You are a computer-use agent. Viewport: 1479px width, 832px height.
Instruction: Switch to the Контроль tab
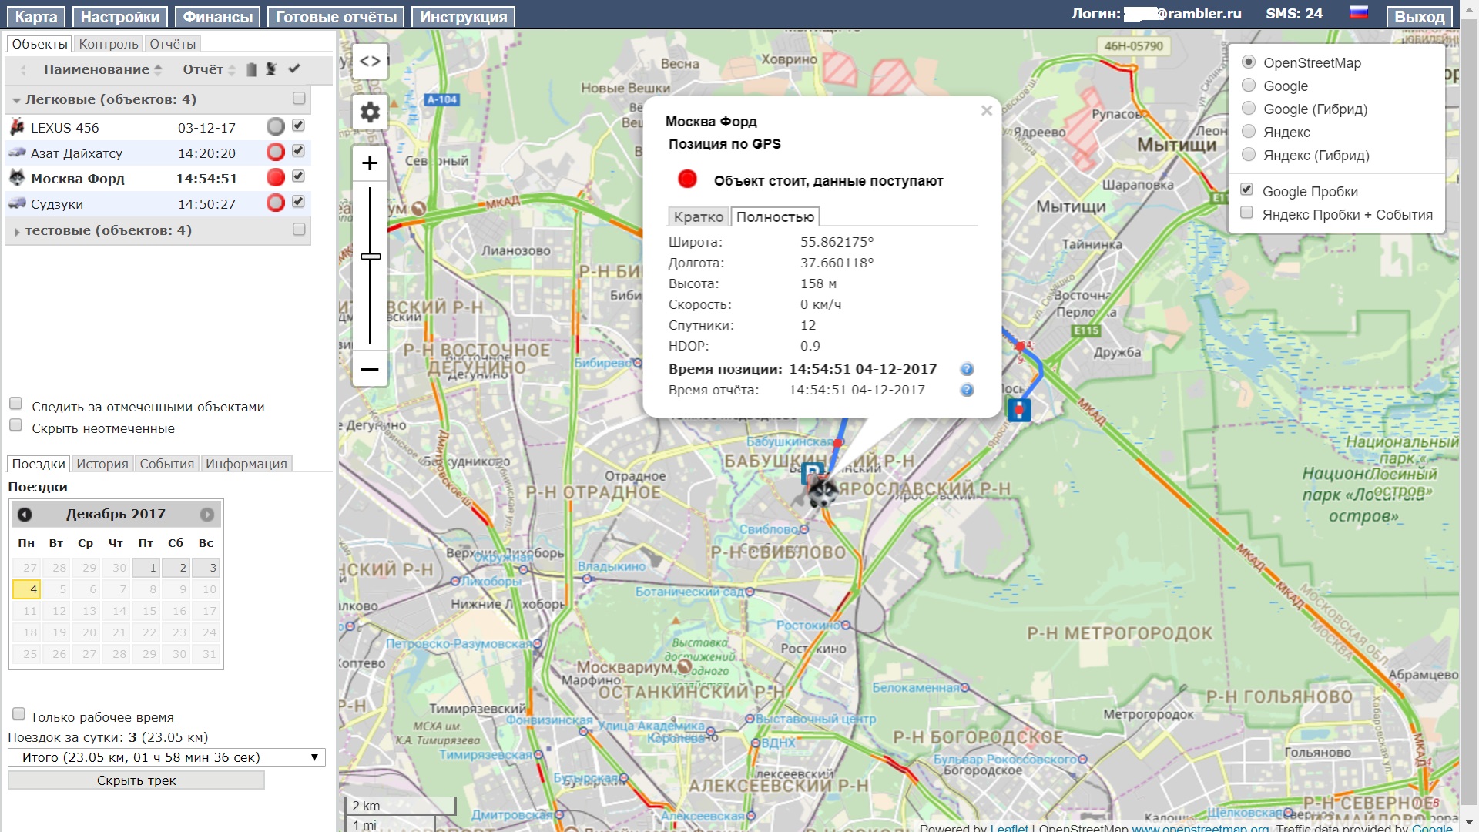(x=109, y=45)
